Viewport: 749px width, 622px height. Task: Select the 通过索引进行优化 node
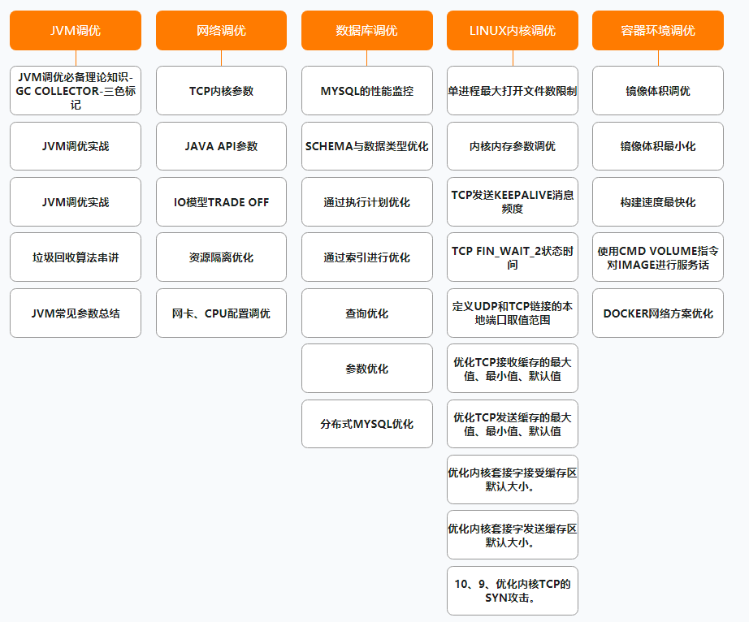(366, 257)
